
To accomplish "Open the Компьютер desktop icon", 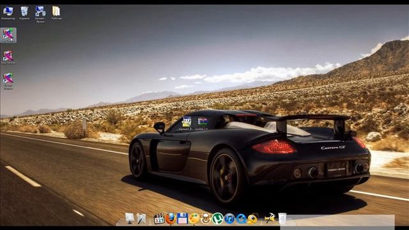I will (x=8, y=13).
